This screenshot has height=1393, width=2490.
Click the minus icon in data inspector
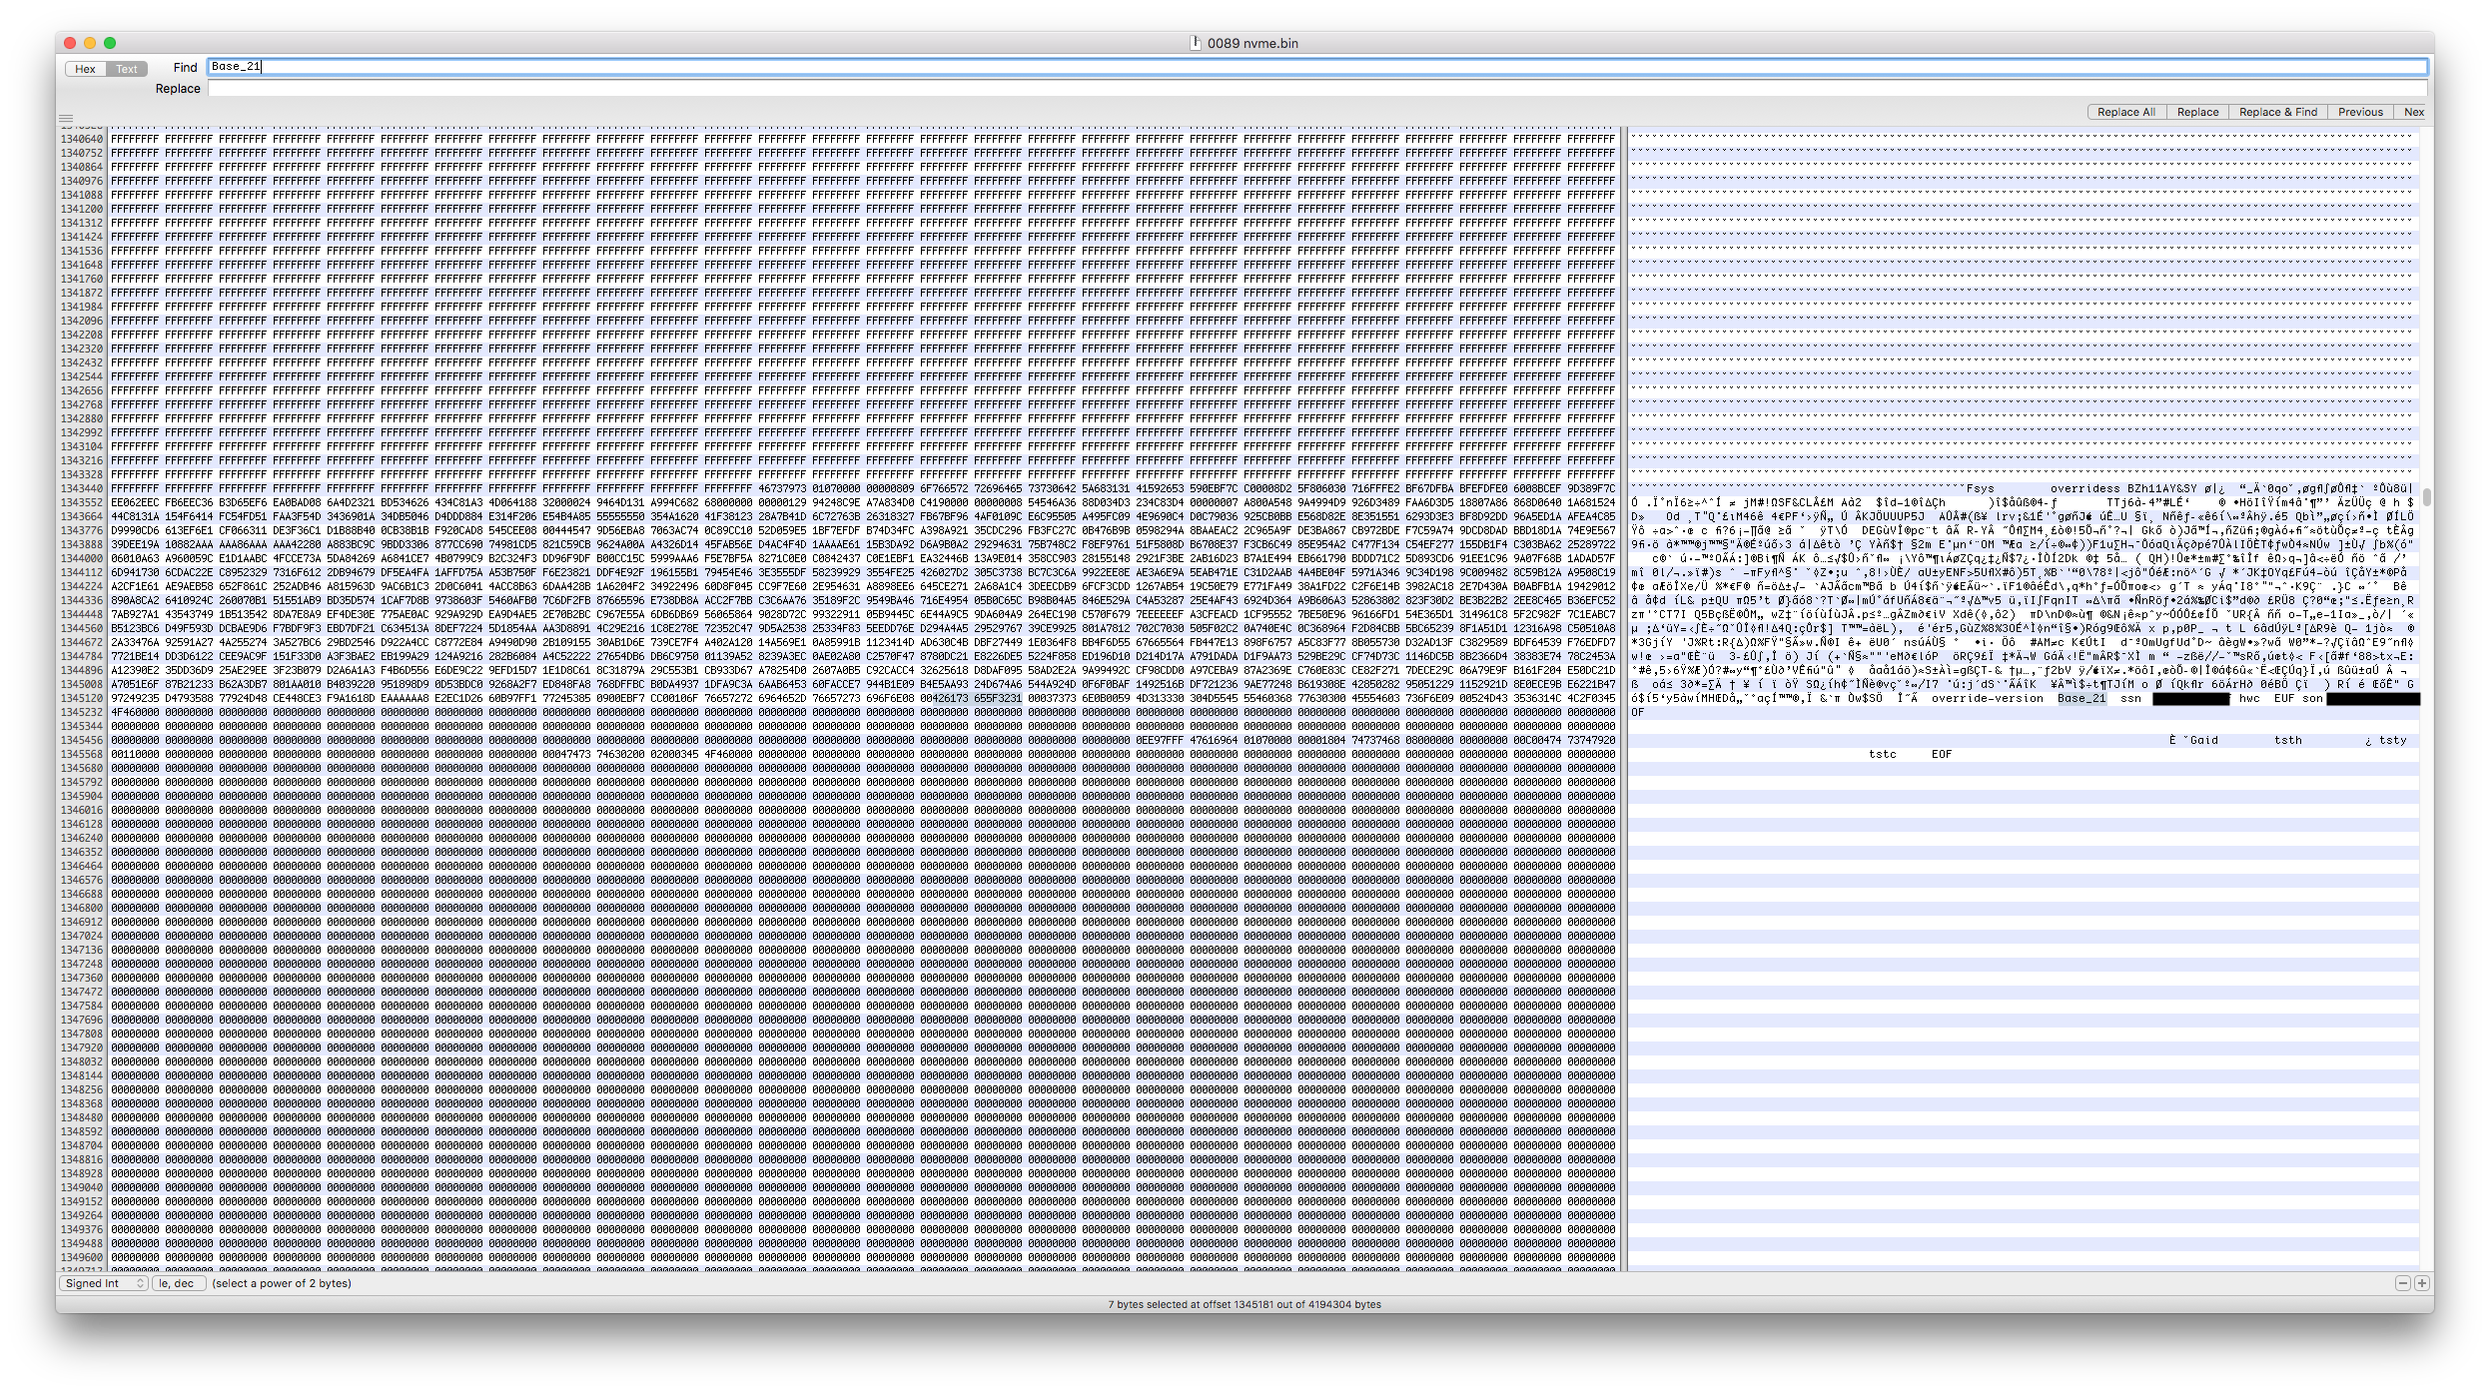coord(2403,1283)
